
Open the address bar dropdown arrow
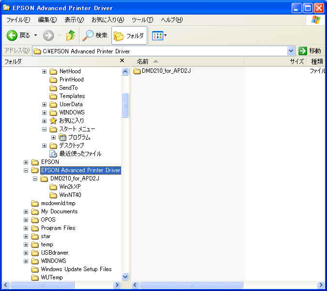click(x=291, y=51)
